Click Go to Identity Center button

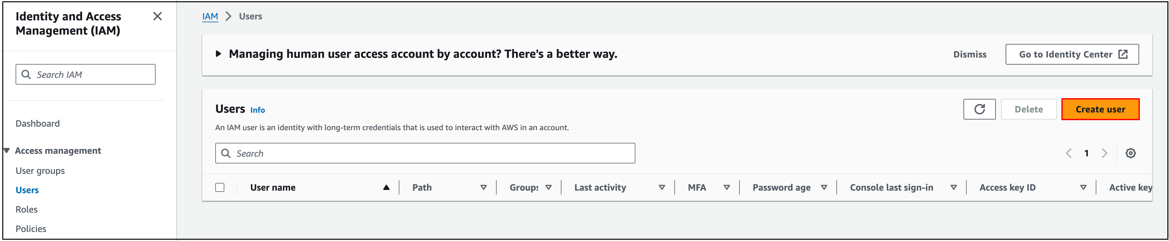(x=1072, y=54)
